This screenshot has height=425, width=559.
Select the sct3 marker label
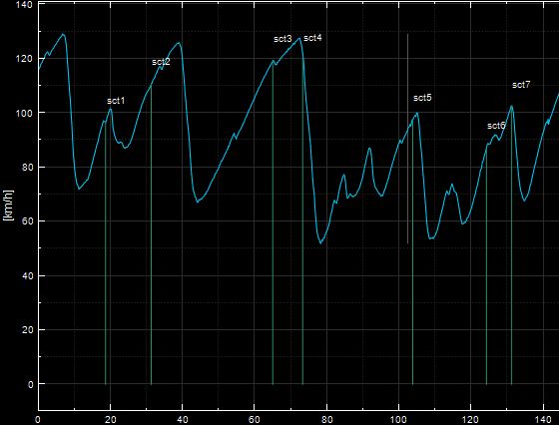coord(282,39)
